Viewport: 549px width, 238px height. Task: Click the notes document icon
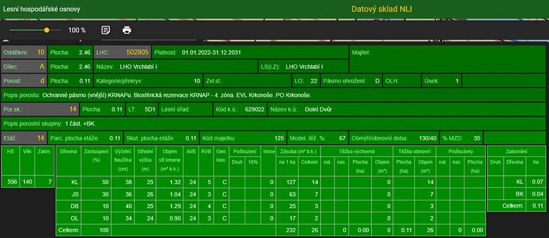click(106, 30)
